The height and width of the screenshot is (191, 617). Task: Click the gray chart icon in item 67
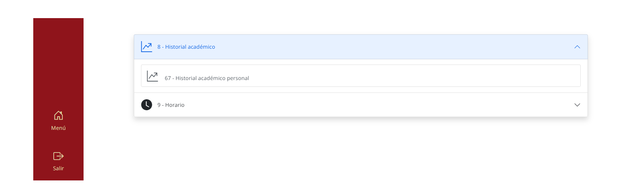coord(152,76)
